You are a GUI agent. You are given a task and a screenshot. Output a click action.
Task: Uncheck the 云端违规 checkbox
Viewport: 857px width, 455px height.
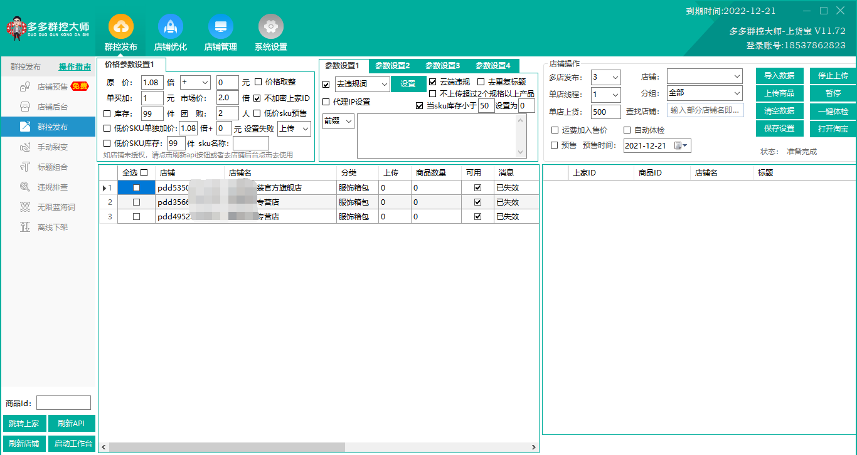(433, 82)
